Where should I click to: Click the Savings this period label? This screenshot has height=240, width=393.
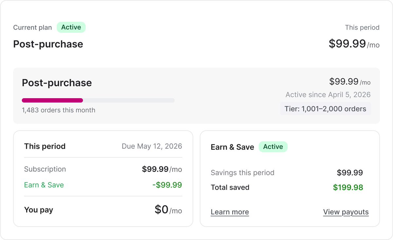point(243,173)
